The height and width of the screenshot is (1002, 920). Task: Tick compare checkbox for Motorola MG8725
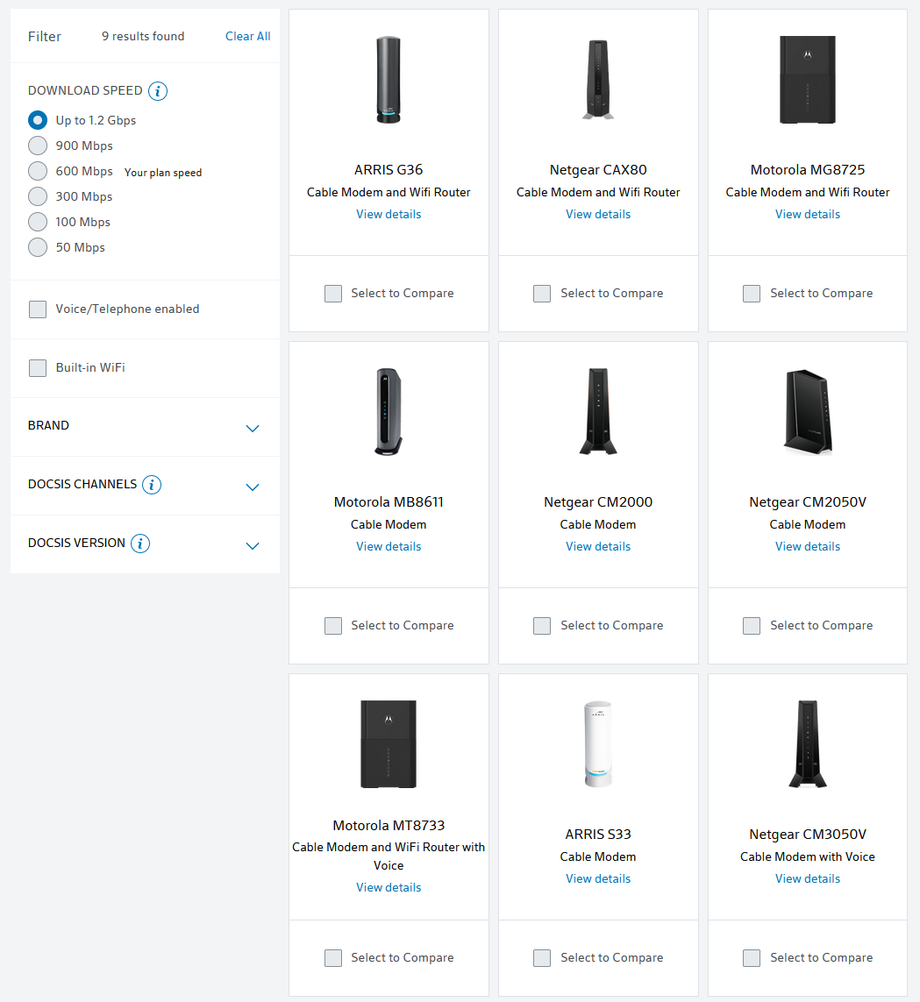pyautogui.click(x=752, y=294)
